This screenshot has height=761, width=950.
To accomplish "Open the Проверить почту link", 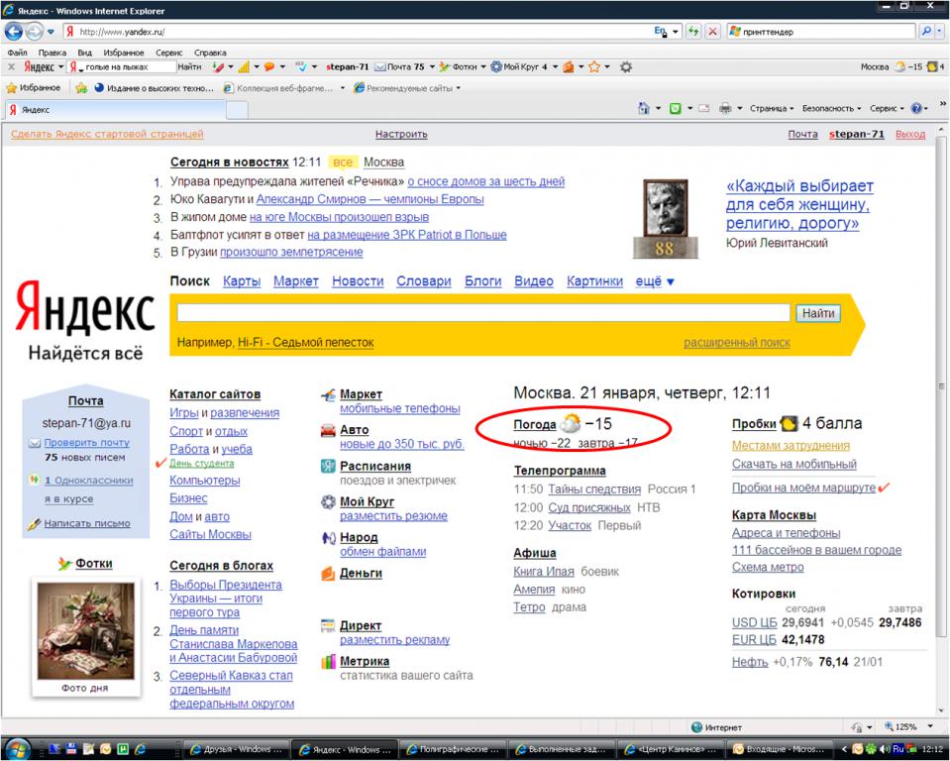I will point(86,443).
